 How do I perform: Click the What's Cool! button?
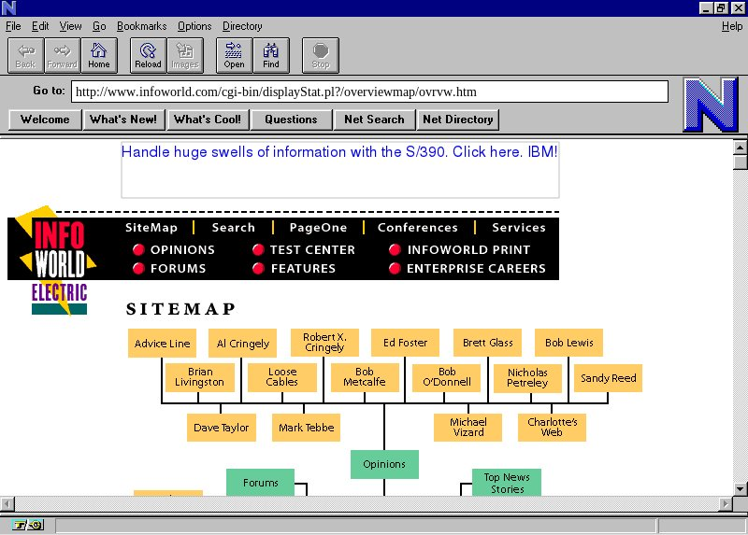[208, 120]
